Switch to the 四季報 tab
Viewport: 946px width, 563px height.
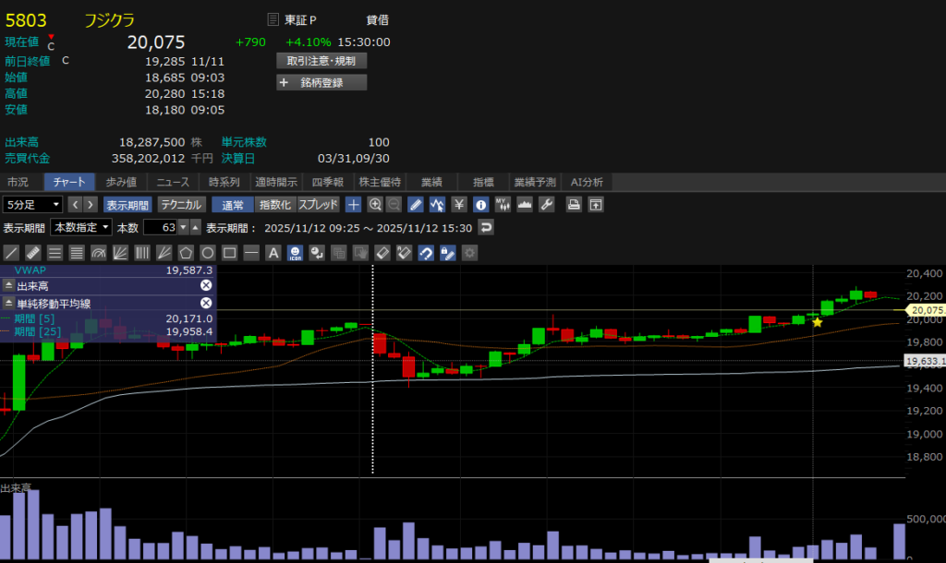[327, 182]
